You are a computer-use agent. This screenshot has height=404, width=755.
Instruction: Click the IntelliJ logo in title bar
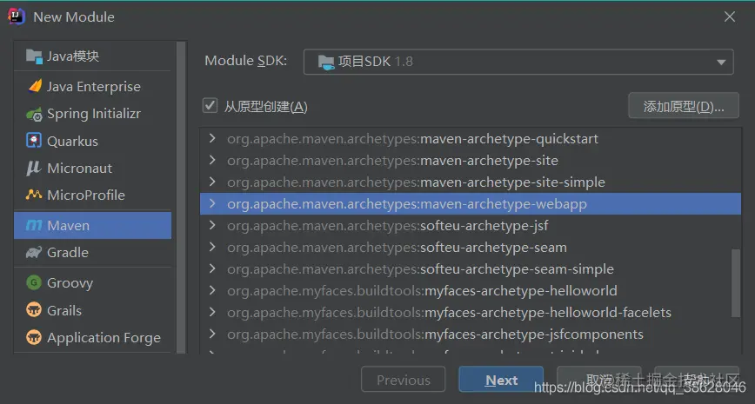[x=17, y=17]
